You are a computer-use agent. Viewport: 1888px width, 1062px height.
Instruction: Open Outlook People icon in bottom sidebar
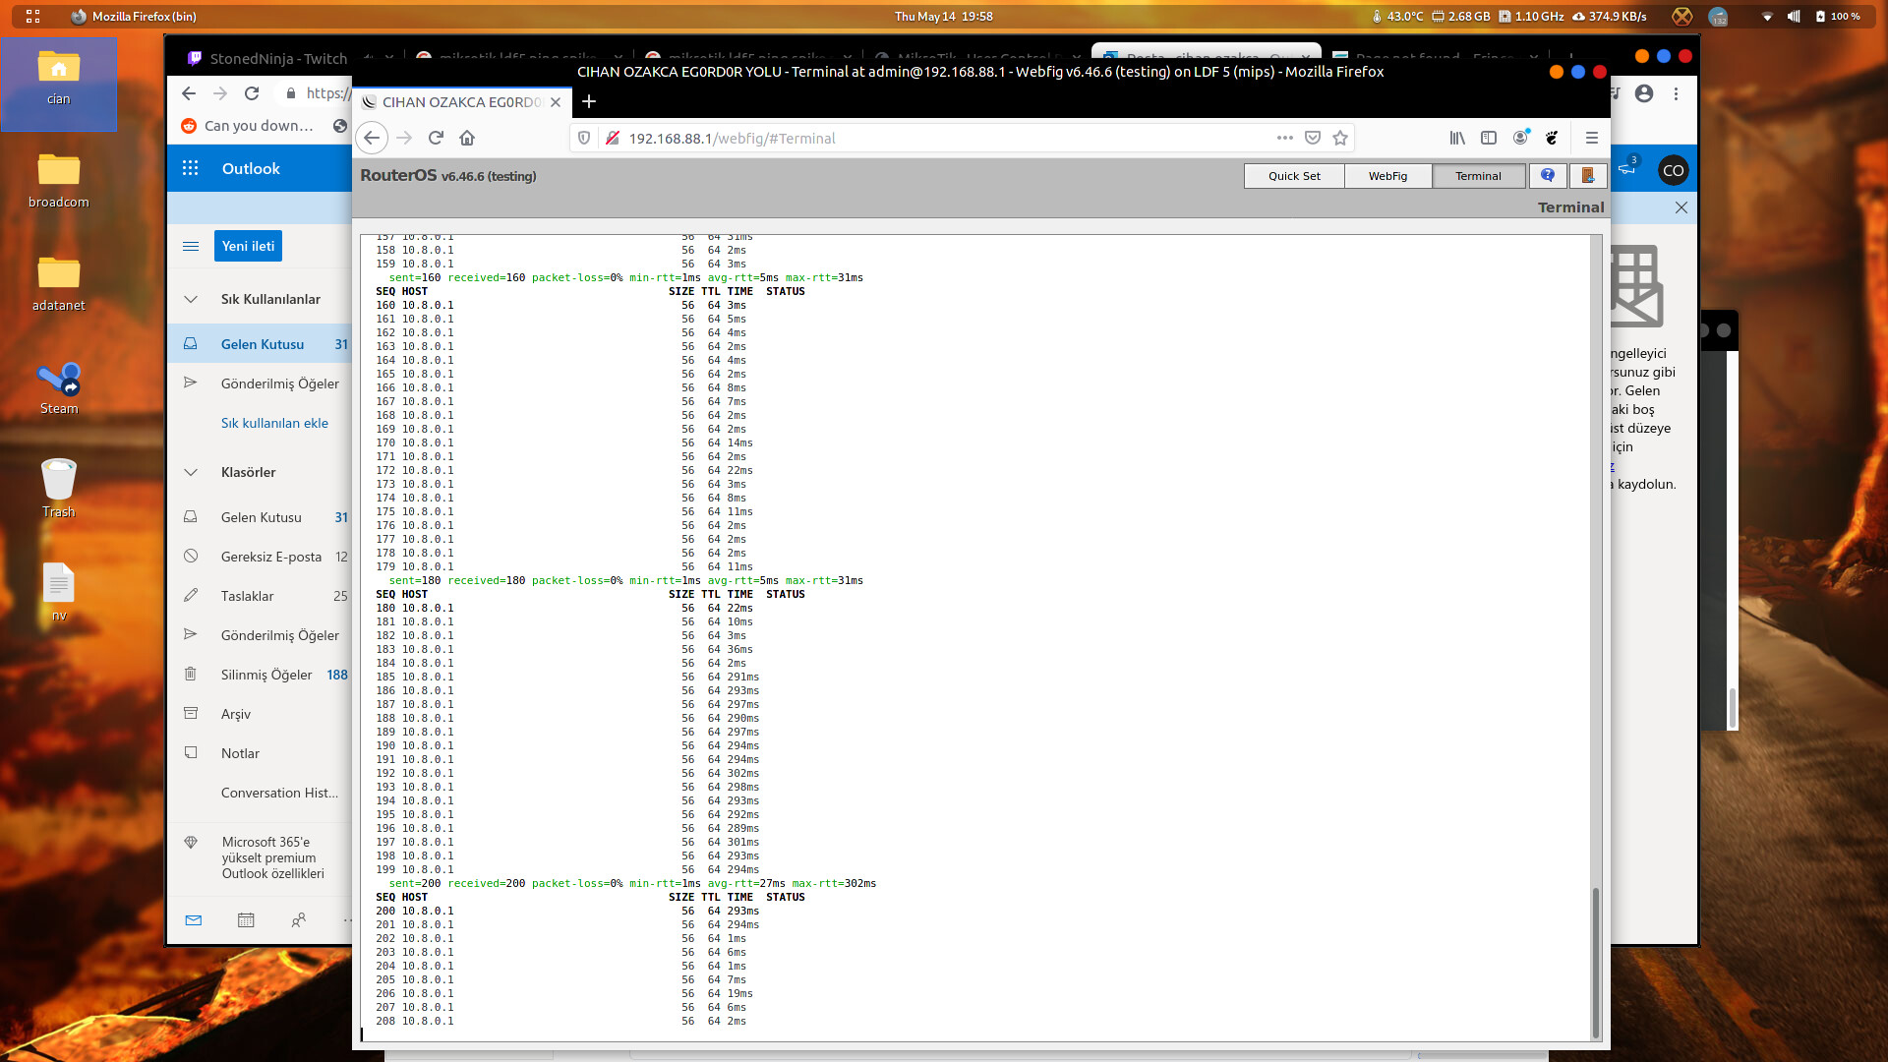point(299,920)
